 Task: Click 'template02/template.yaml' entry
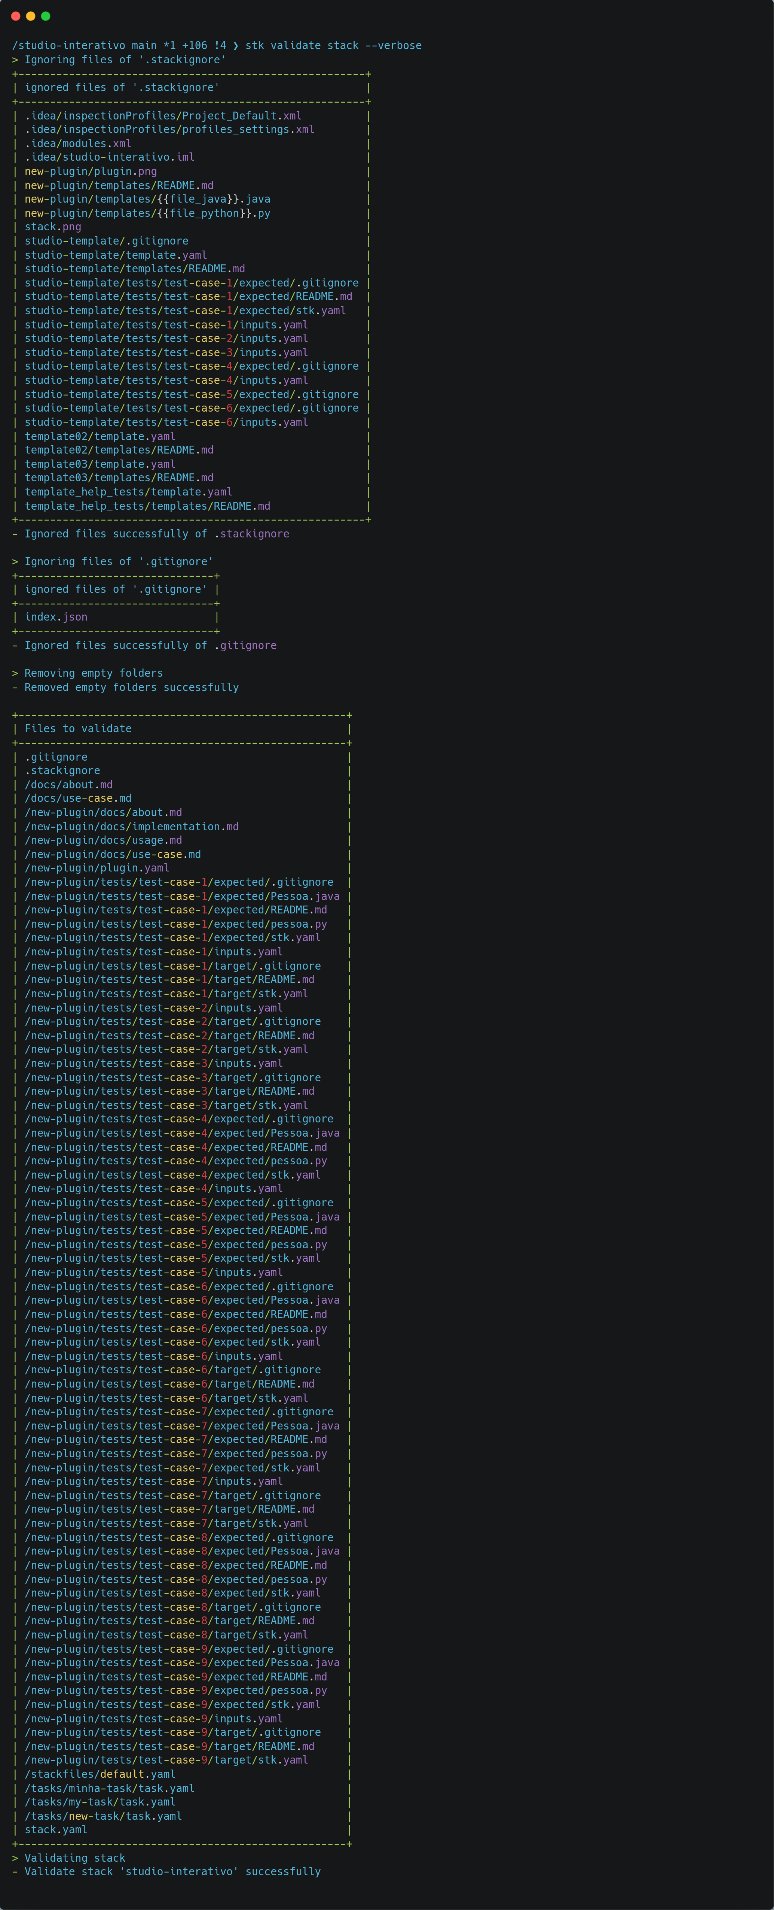tap(100, 436)
